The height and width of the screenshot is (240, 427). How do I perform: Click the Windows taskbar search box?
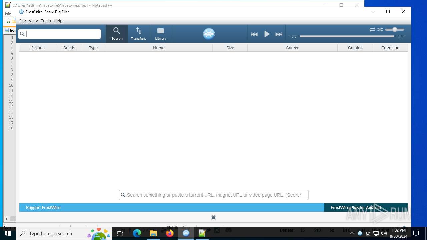click(64, 233)
